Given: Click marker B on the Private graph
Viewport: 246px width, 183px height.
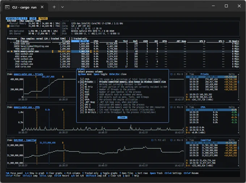Looking at the screenshot, I should point(63,77).
